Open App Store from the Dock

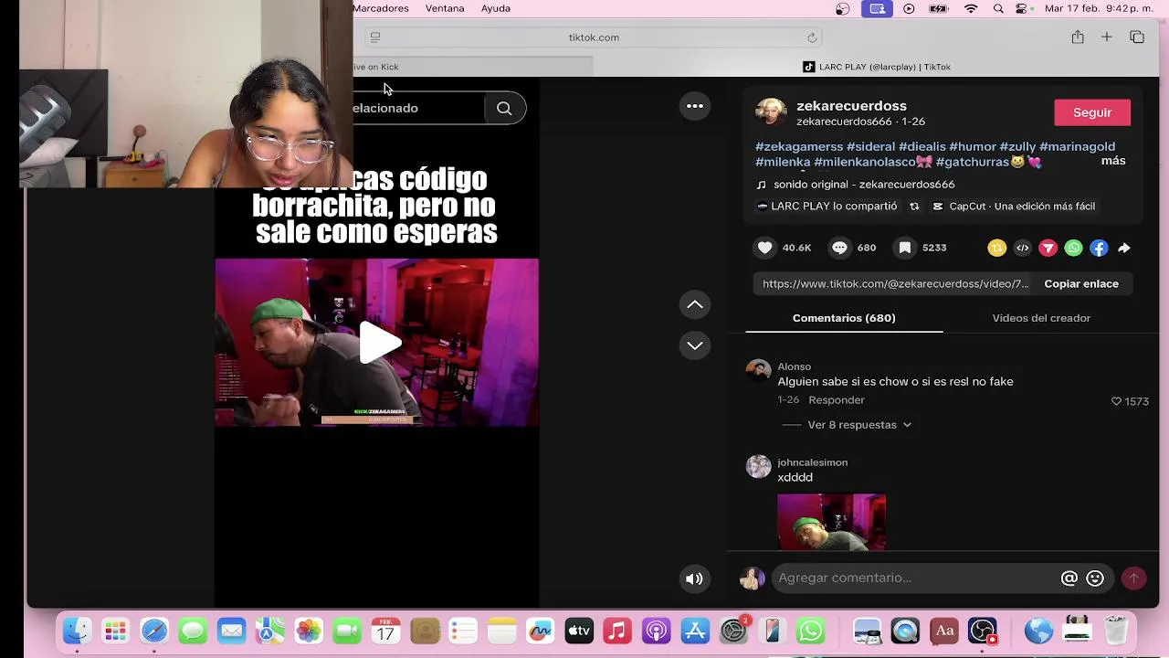(696, 631)
